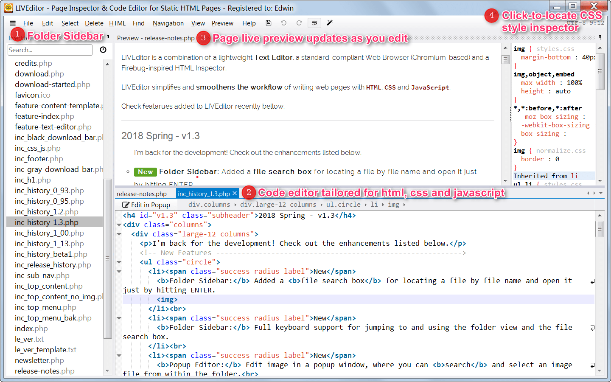611x382 pixels.
Task: Select inc_history_1.3.php in the sidebar
Action: [47, 222]
